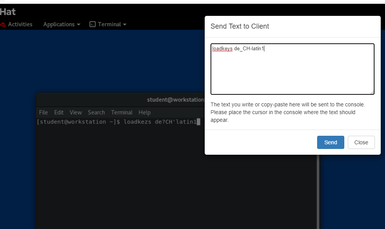Click the terminal icon beside Terminal menu
Image resolution: width=385 pixels, height=229 pixels.
click(x=92, y=24)
